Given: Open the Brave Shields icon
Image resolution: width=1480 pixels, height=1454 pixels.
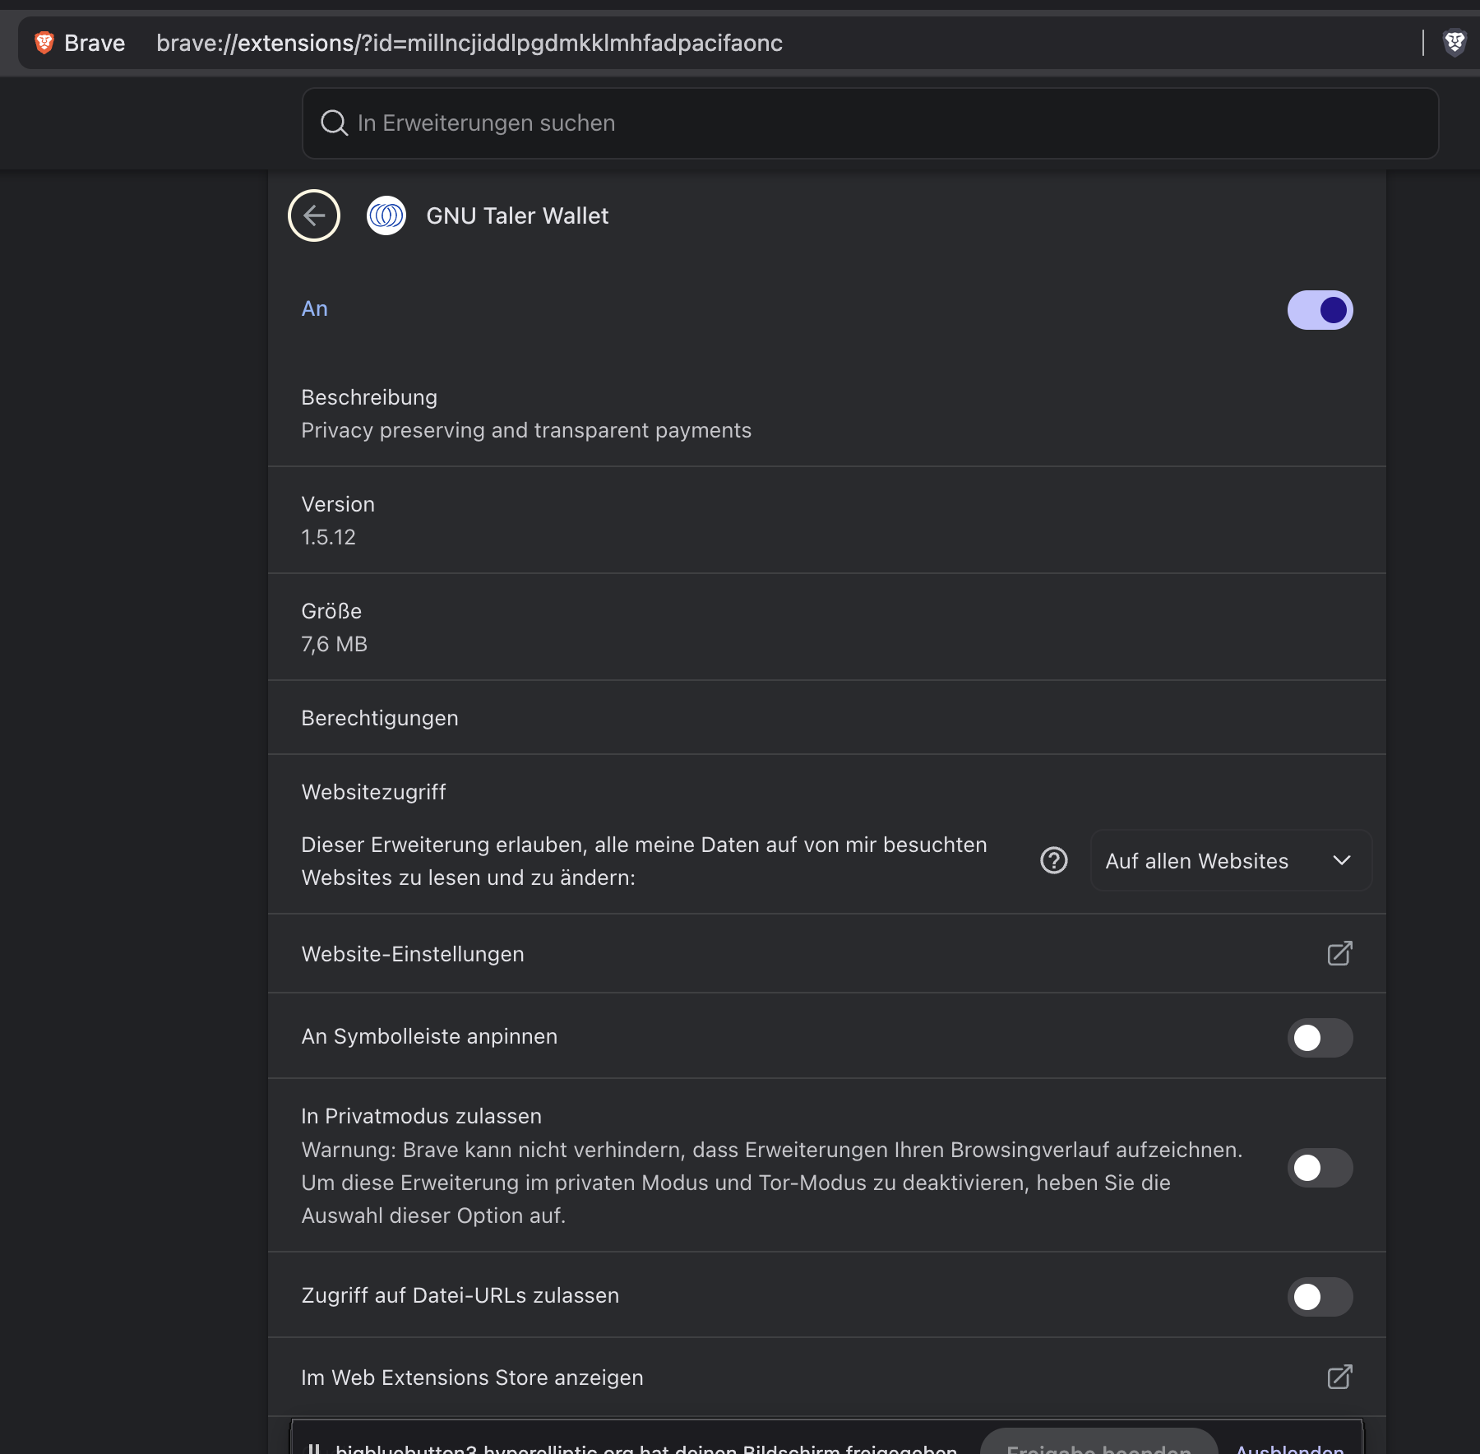Looking at the screenshot, I should tap(1455, 43).
